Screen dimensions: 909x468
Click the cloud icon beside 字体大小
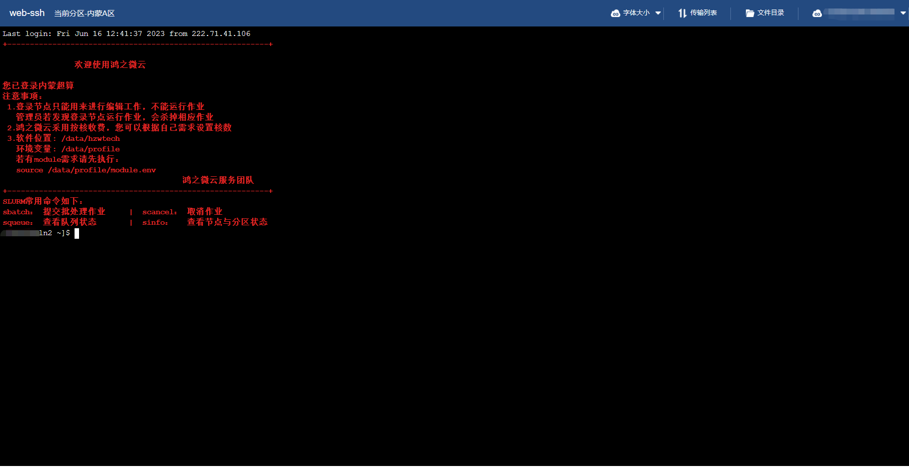pos(615,13)
